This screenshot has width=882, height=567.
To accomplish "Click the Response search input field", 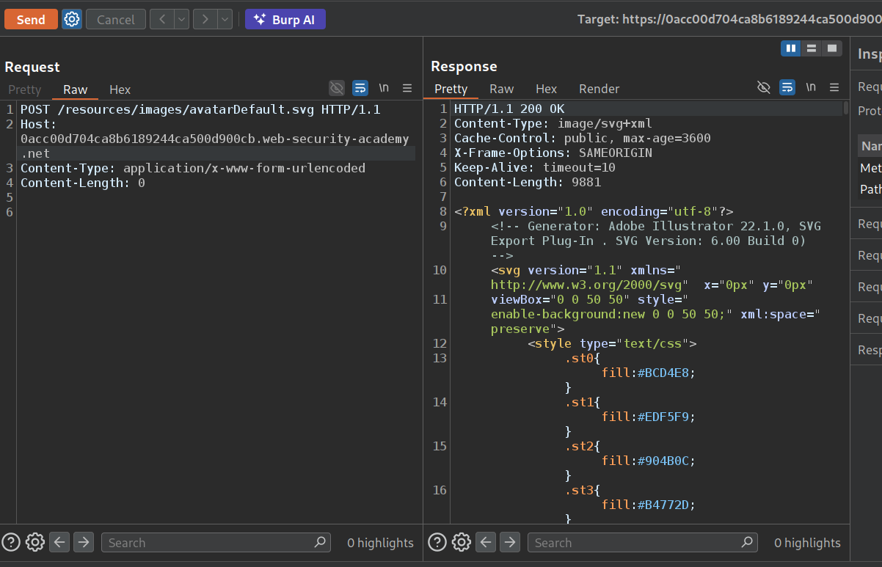I will pos(635,543).
